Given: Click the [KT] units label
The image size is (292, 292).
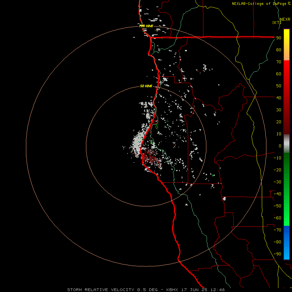Looking at the screenshot, I should (277, 22).
